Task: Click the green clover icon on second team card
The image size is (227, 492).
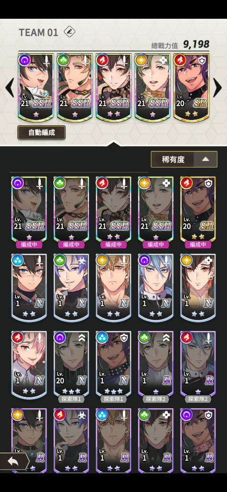Action: pyautogui.click(x=63, y=60)
